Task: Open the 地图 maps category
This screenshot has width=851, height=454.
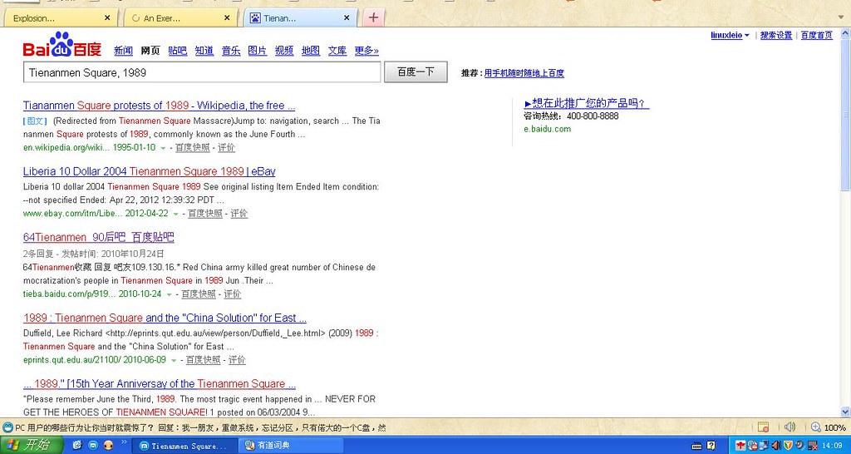Action: click(x=311, y=51)
